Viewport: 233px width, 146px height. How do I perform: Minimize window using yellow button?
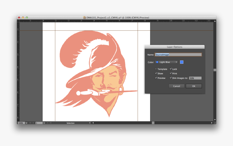click(x=23, y=18)
